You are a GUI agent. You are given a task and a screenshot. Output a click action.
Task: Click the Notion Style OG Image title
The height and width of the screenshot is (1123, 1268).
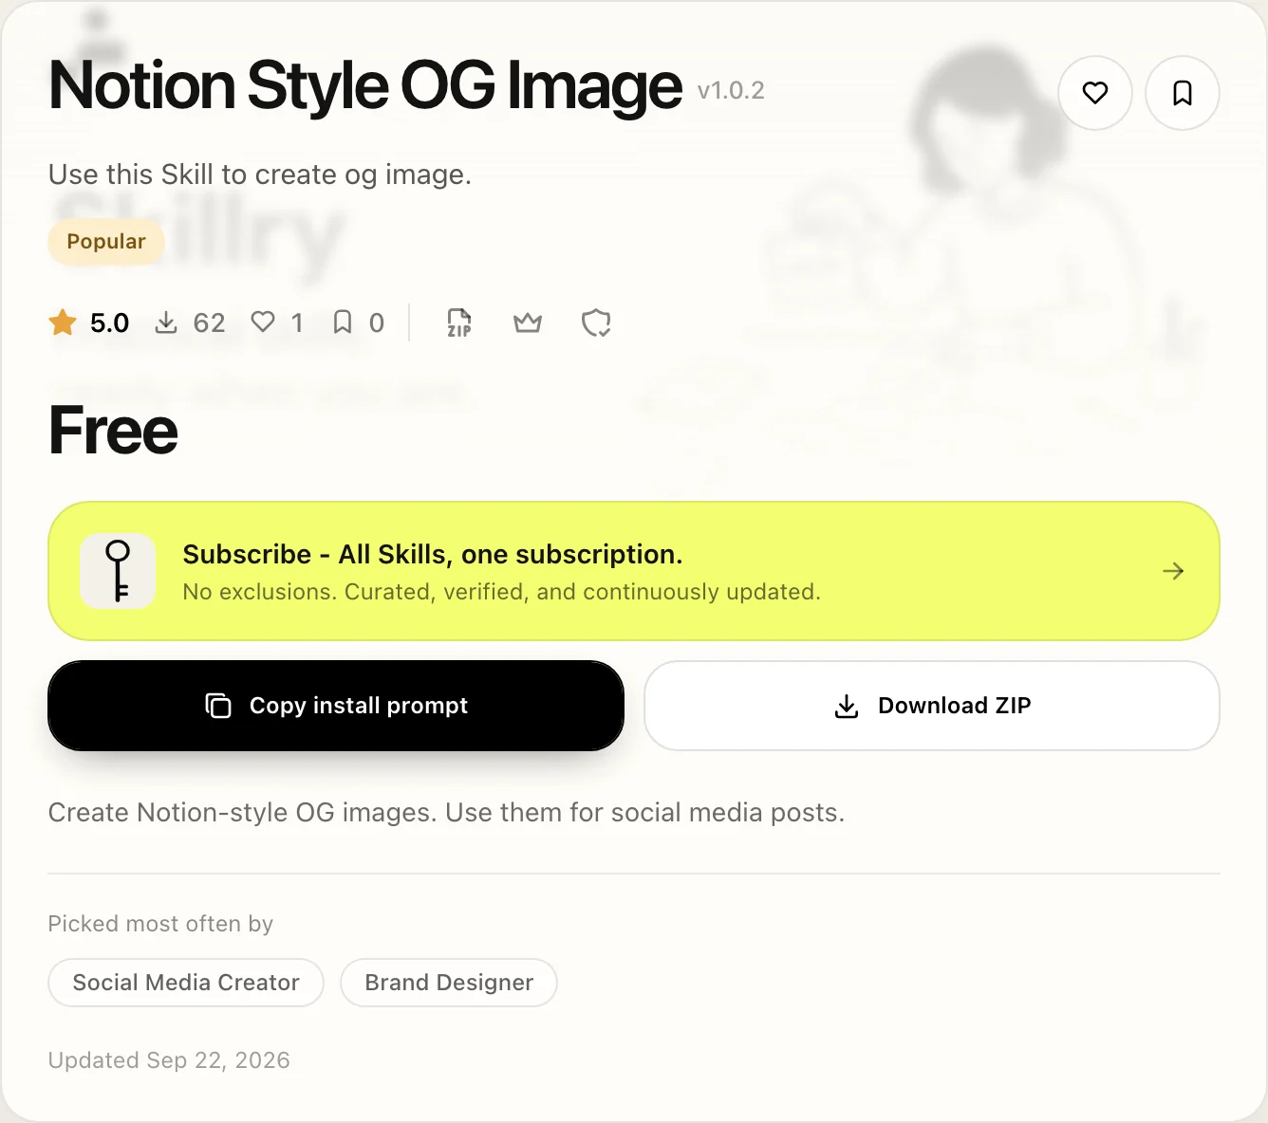[365, 85]
